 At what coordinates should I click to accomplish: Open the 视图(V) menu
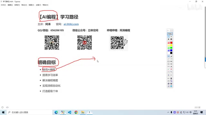tap(31, 5)
